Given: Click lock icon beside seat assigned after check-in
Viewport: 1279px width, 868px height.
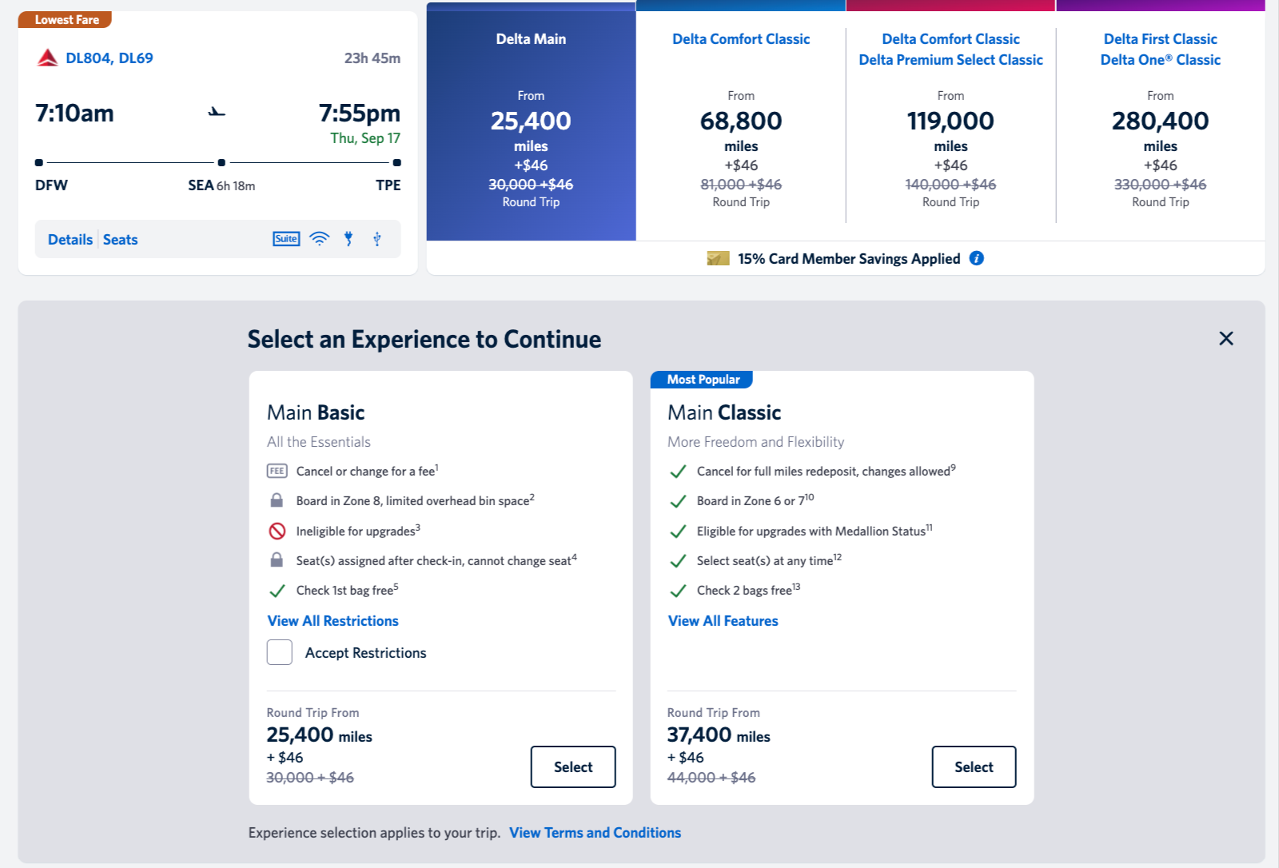Looking at the screenshot, I should [277, 560].
